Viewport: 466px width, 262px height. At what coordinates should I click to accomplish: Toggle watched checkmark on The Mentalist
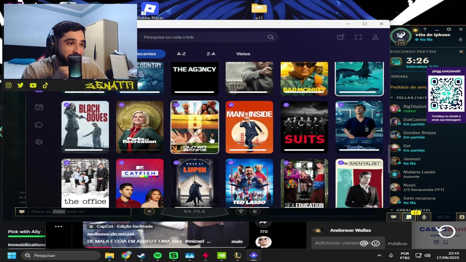(x=341, y=163)
